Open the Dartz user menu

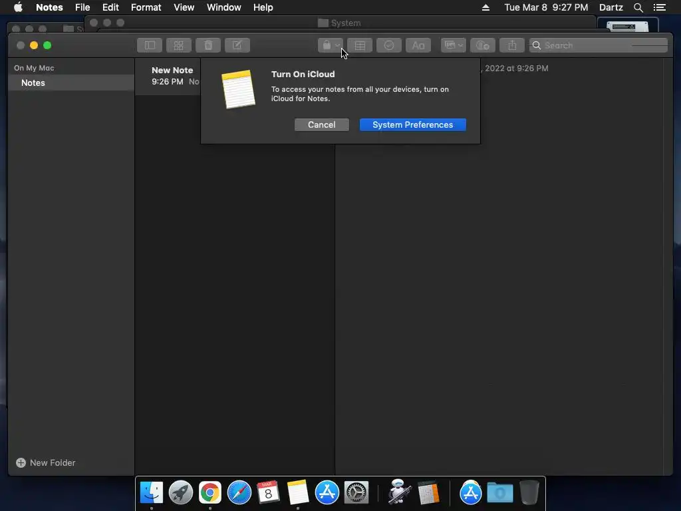point(611,7)
